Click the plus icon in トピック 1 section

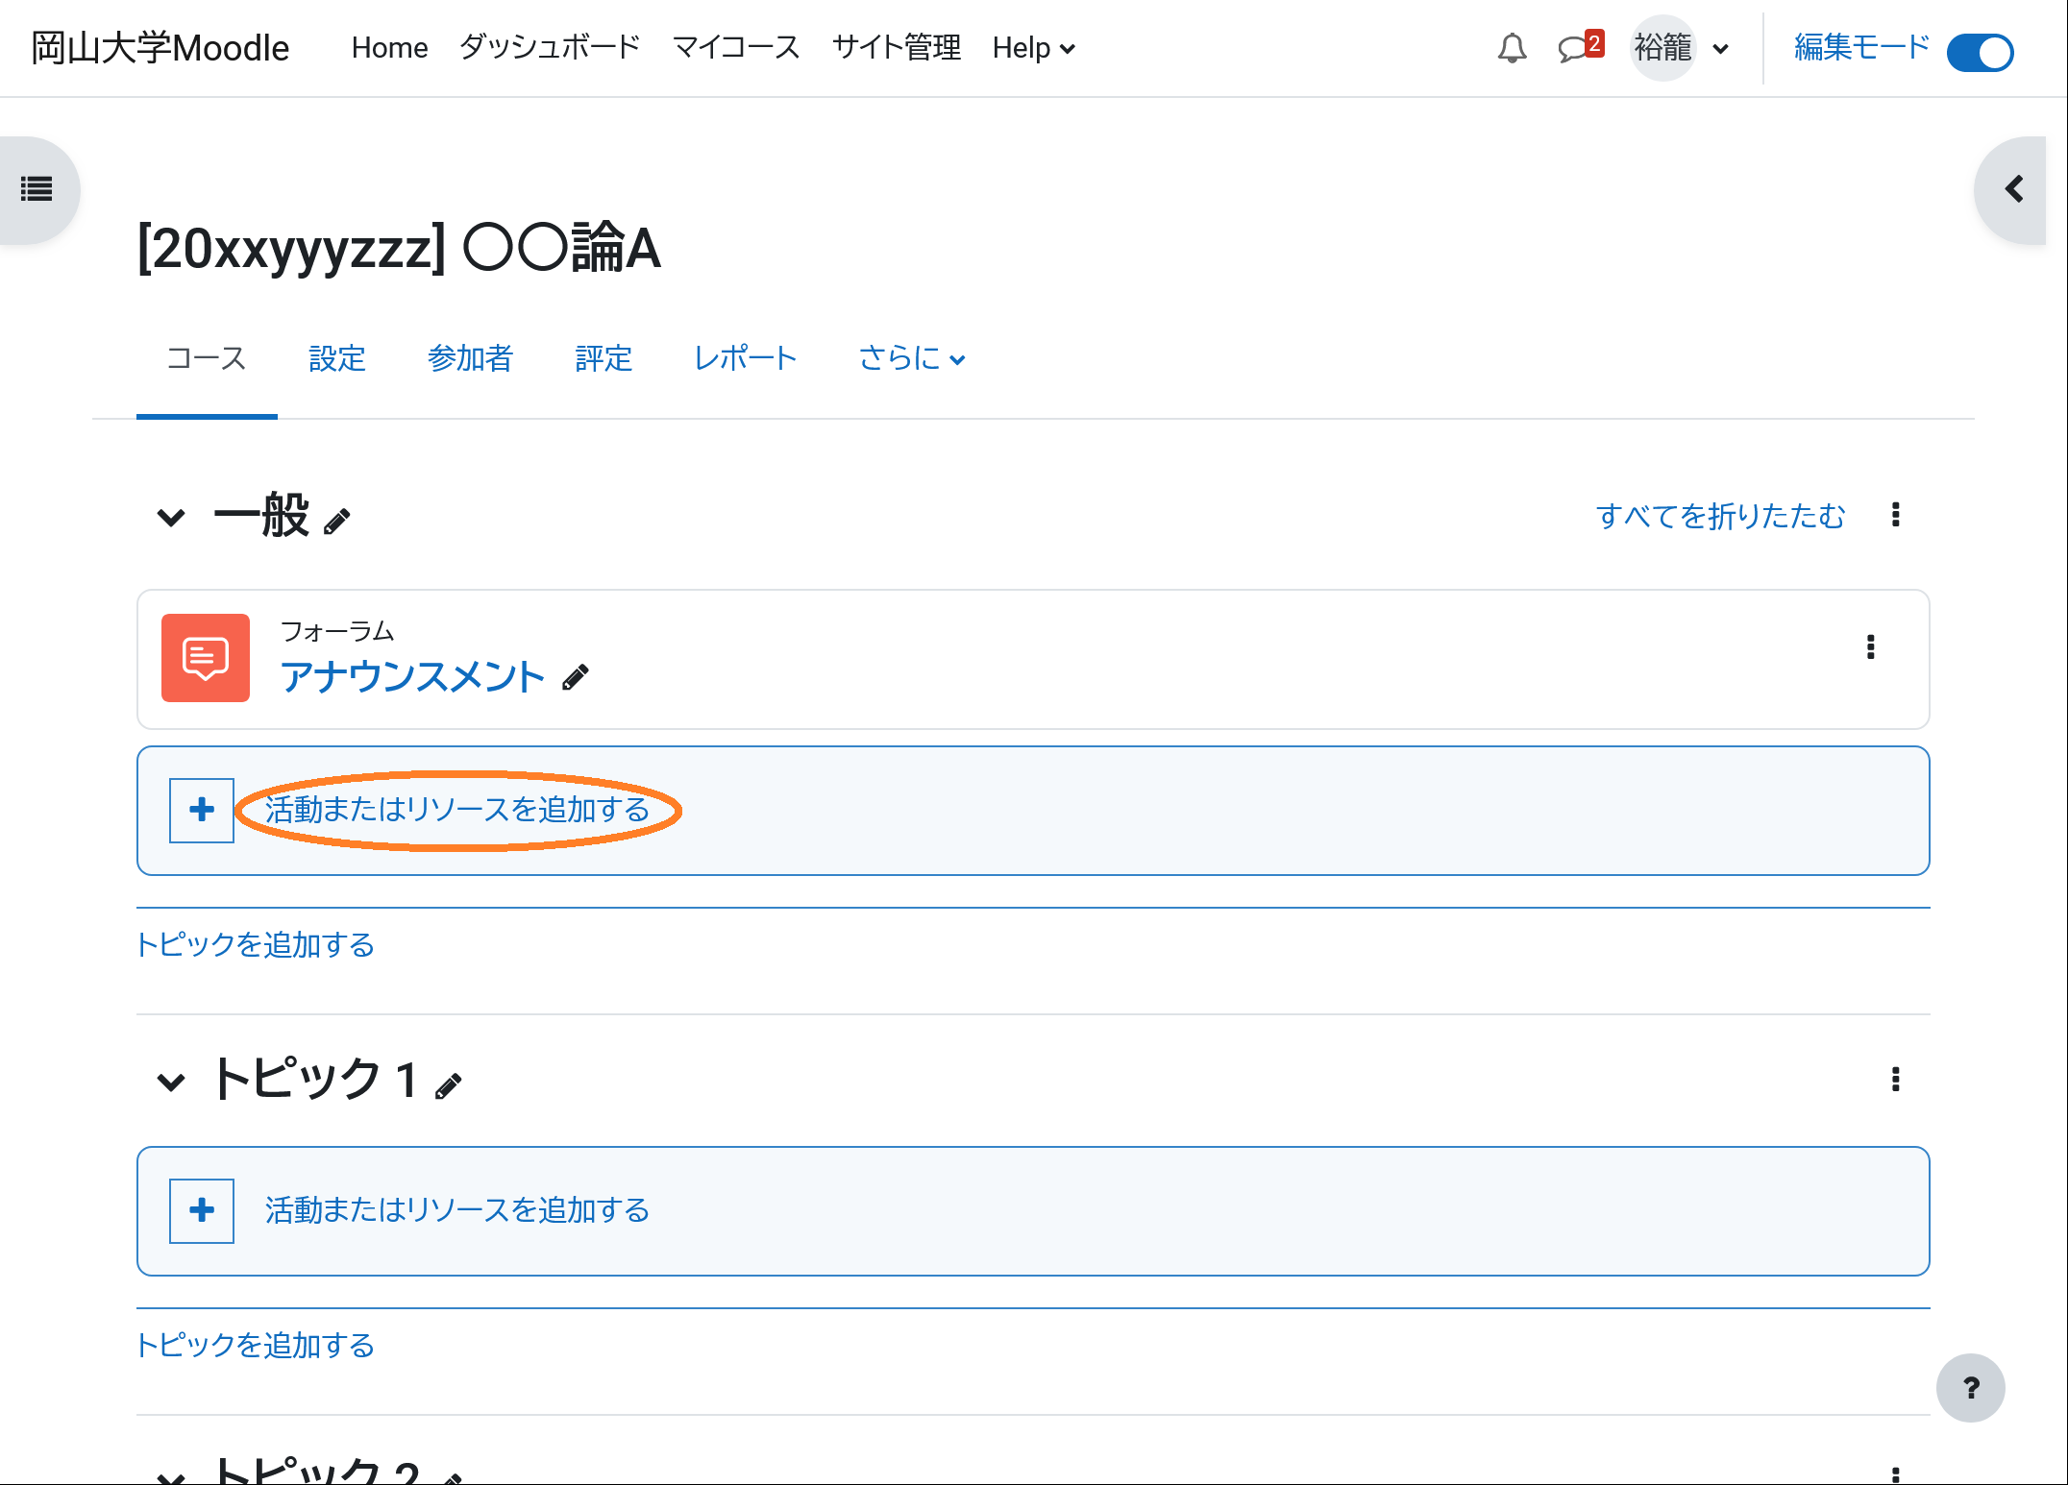(x=202, y=1211)
